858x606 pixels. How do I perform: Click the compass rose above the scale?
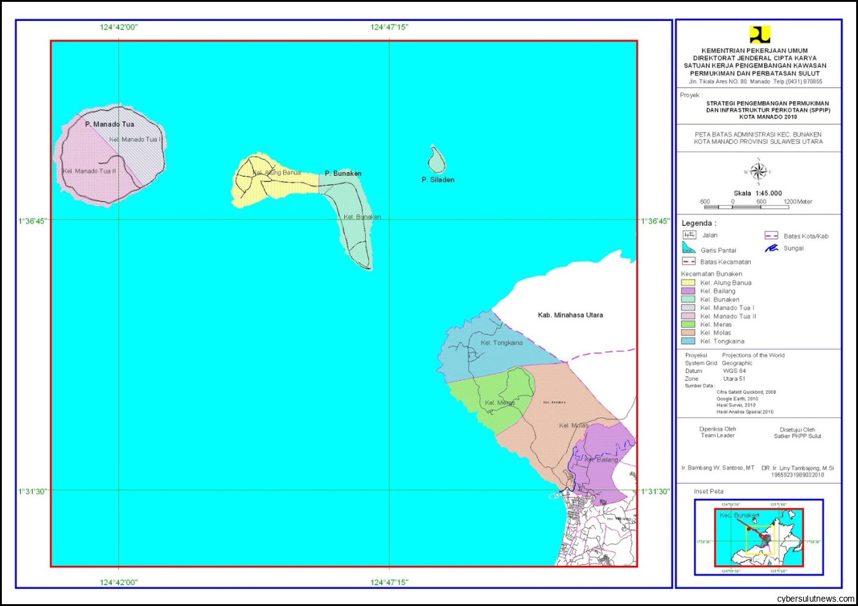(758, 172)
